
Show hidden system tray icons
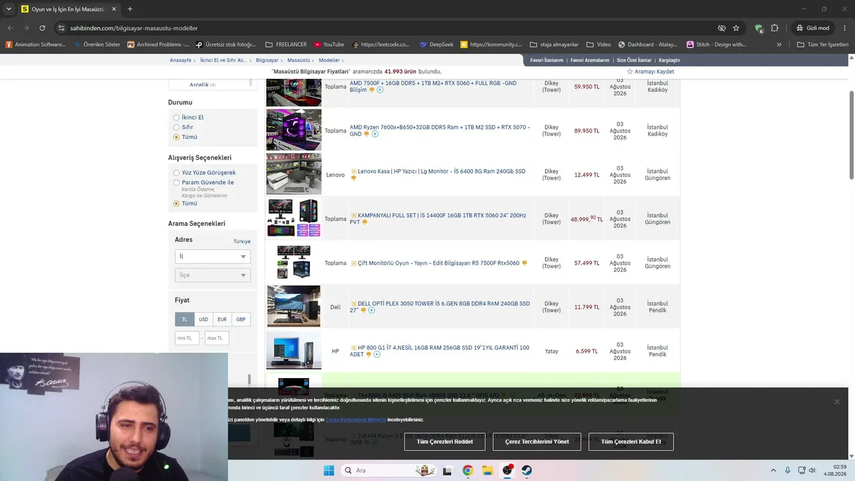[x=774, y=470]
